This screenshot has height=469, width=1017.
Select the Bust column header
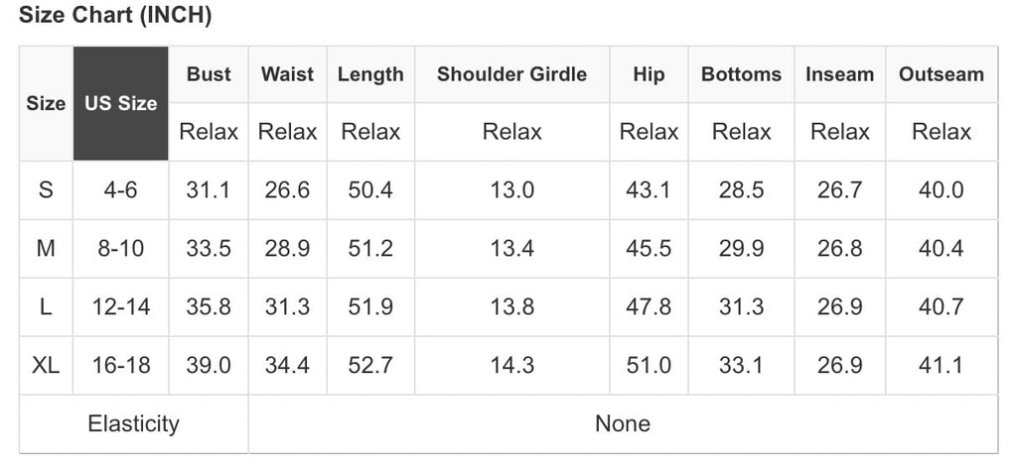click(x=209, y=74)
